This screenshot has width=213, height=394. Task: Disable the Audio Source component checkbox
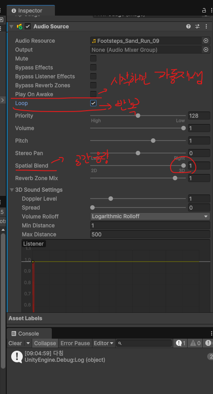click(28, 26)
